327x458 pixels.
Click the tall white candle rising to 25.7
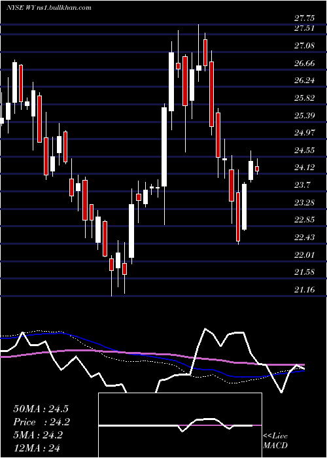[x=164, y=147]
